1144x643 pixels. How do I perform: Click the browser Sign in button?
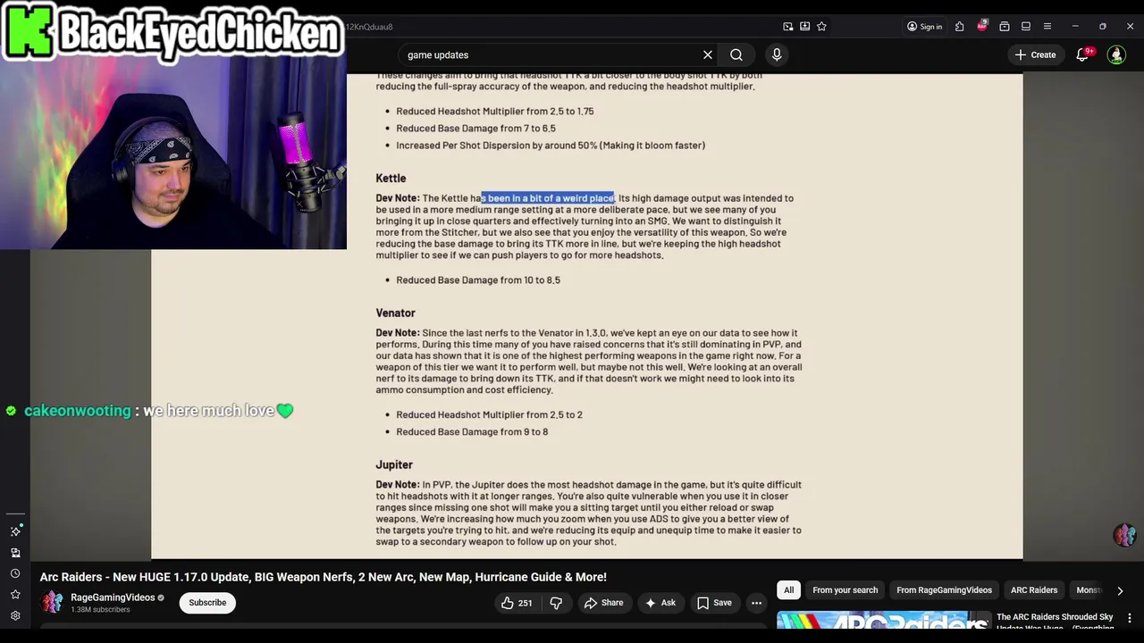point(924,27)
